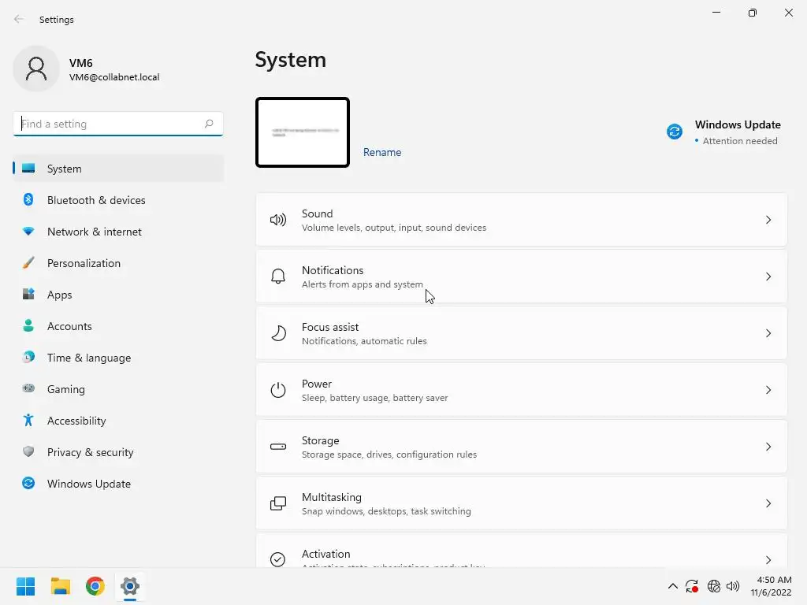Open the Windows Start menu
This screenshot has width=807, height=605.
pos(25,586)
